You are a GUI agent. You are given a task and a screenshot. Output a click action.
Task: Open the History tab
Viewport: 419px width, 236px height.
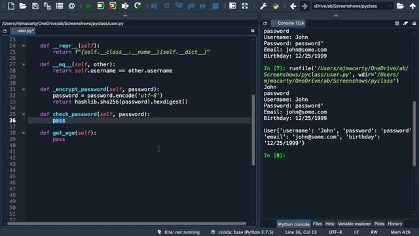point(395,224)
